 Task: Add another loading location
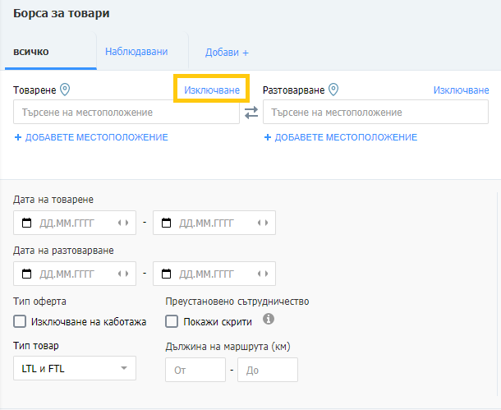[91, 137]
